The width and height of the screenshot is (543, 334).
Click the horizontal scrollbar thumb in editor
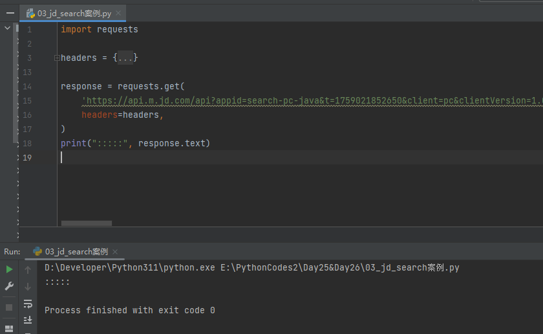coord(87,223)
